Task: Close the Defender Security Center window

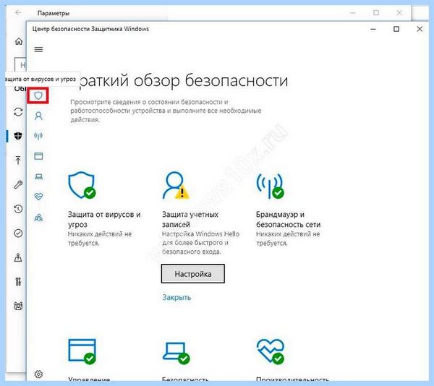Action: pos(420,29)
